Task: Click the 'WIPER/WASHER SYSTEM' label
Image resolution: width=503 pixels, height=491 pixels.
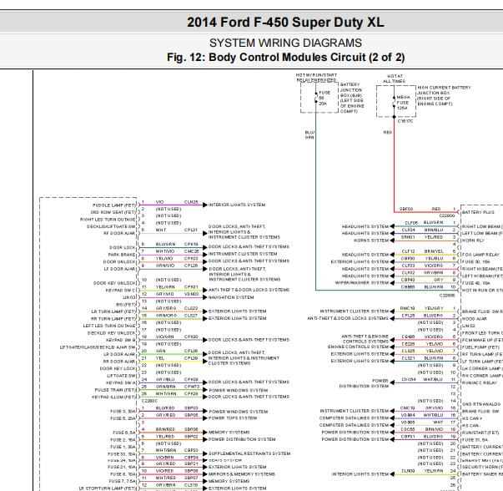Action: [x=362, y=283]
